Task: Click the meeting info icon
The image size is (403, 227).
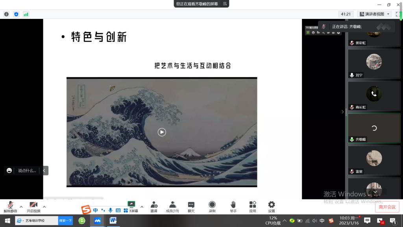Action: (x=6, y=14)
